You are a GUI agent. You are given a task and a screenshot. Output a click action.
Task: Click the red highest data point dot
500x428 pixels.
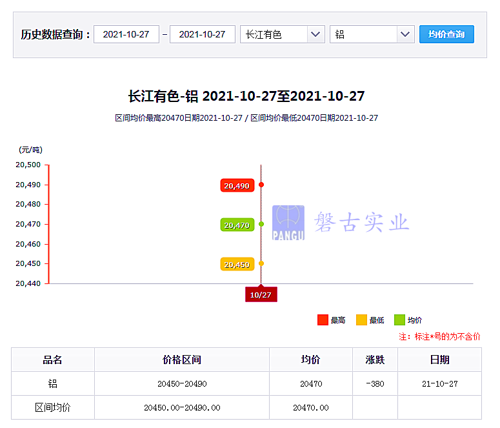261,185
